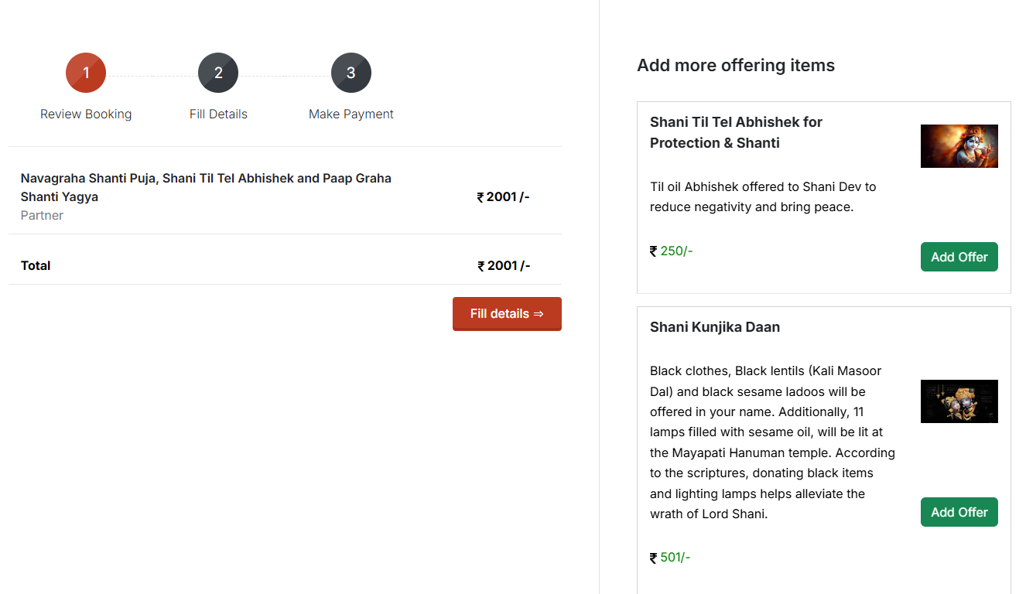Click the Partner package label
1026x594 pixels.
tap(42, 215)
